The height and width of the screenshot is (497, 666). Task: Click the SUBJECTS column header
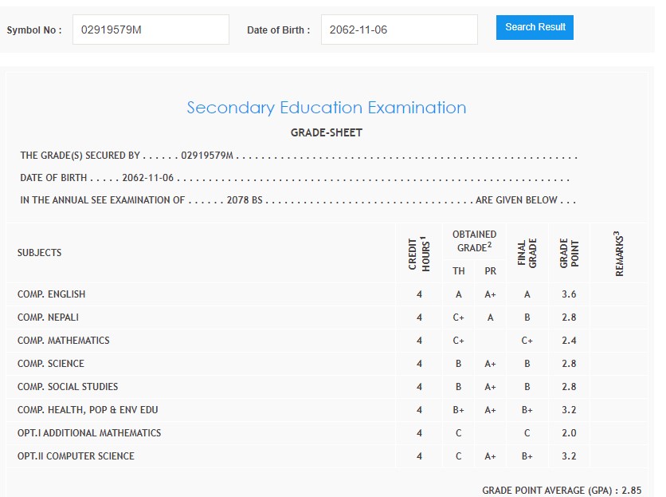39,253
